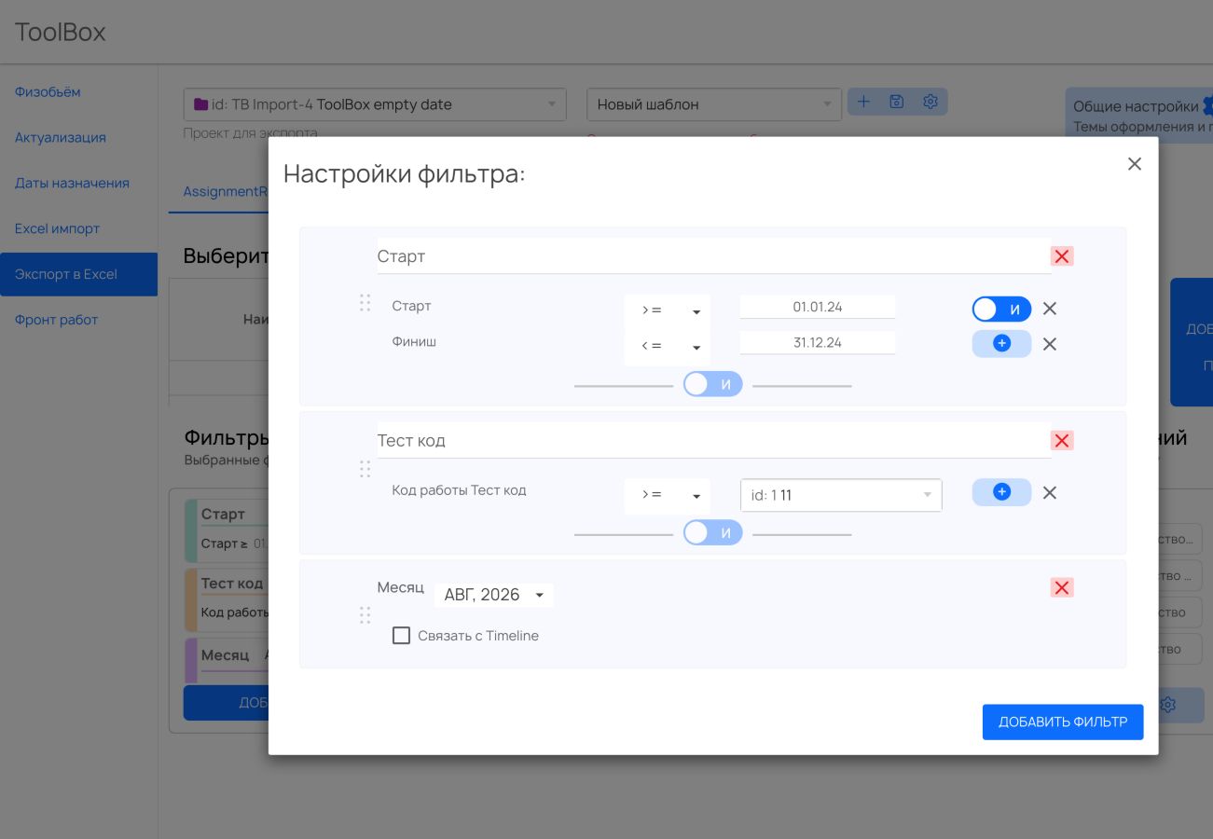This screenshot has width=1213, height=839.
Task: Open Физобъём in the sidebar
Action: pyautogui.click(x=48, y=91)
